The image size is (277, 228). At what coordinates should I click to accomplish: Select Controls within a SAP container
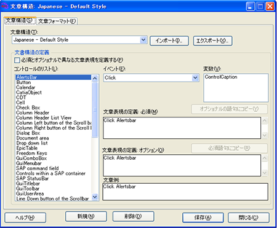click(53, 173)
